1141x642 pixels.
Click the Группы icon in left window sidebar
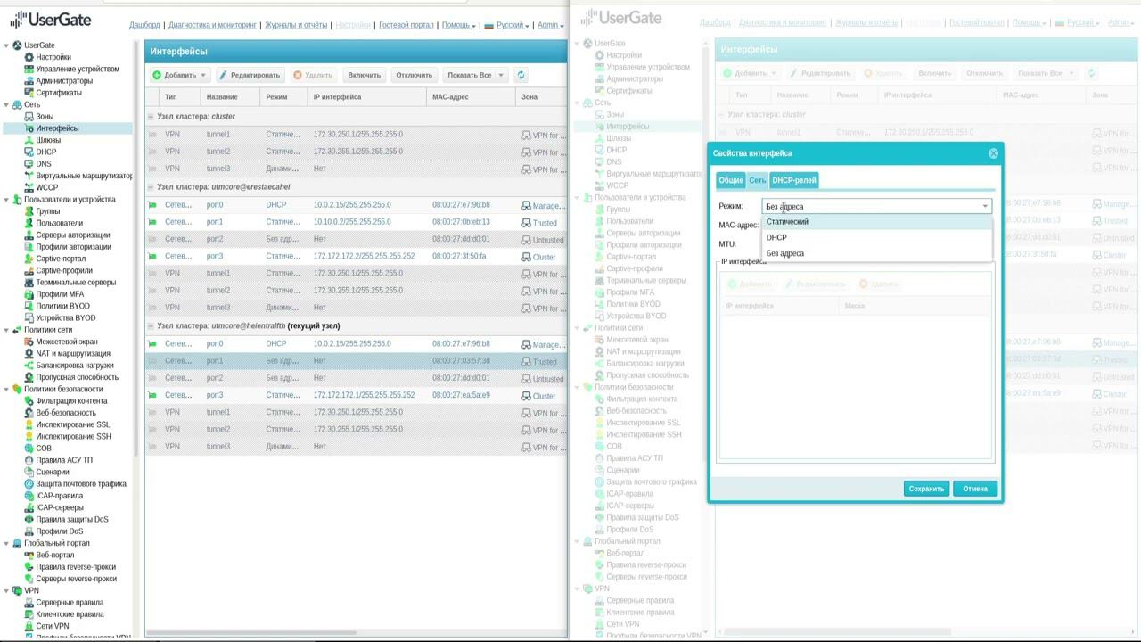pyautogui.click(x=29, y=211)
